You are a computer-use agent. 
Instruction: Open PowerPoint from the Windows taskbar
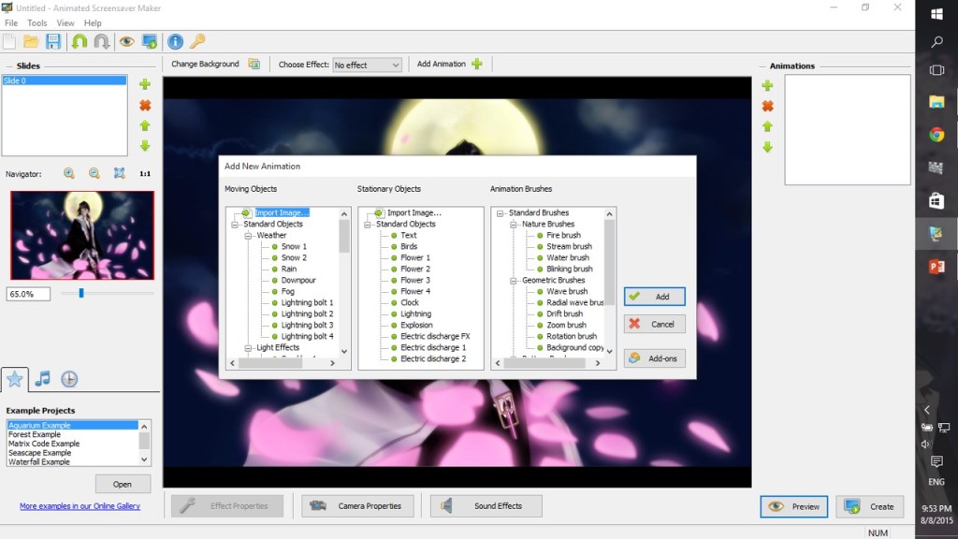[x=936, y=267]
